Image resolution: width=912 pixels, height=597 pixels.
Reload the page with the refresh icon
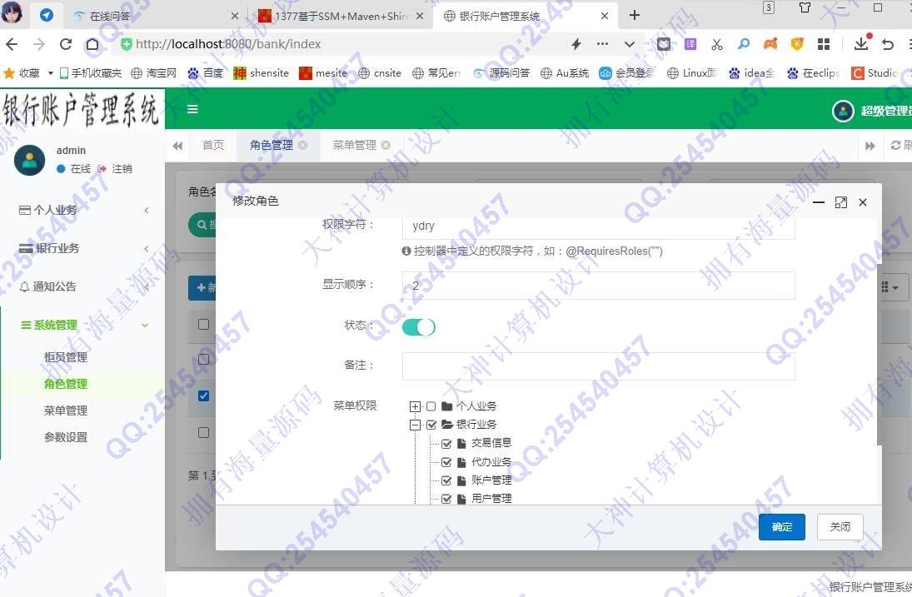66,44
